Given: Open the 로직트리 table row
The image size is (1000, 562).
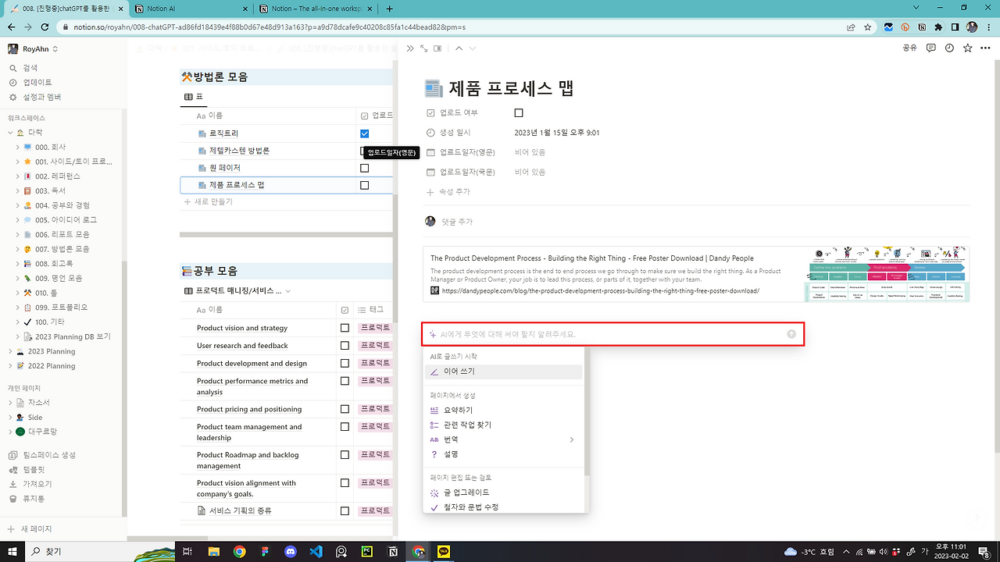Looking at the screenshot, I should [x=223, y=133].
